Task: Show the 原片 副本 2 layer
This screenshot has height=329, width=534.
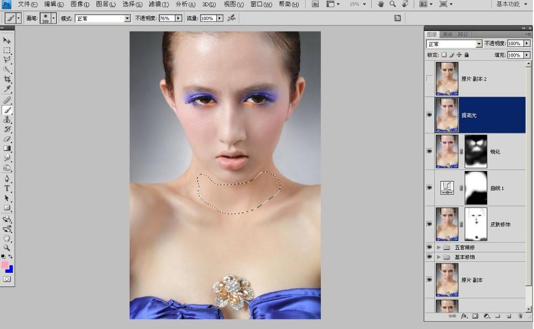Action: point(430,79)
